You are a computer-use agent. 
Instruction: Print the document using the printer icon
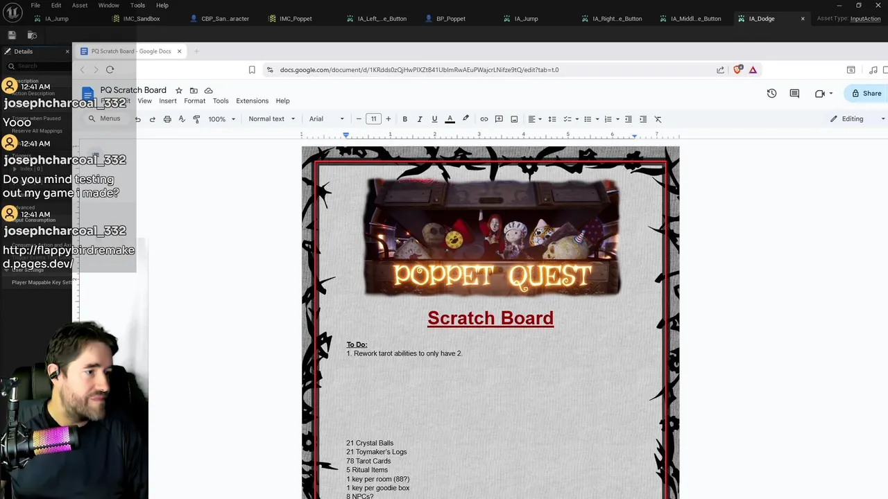pyautogui.click(x=167, y=119)
